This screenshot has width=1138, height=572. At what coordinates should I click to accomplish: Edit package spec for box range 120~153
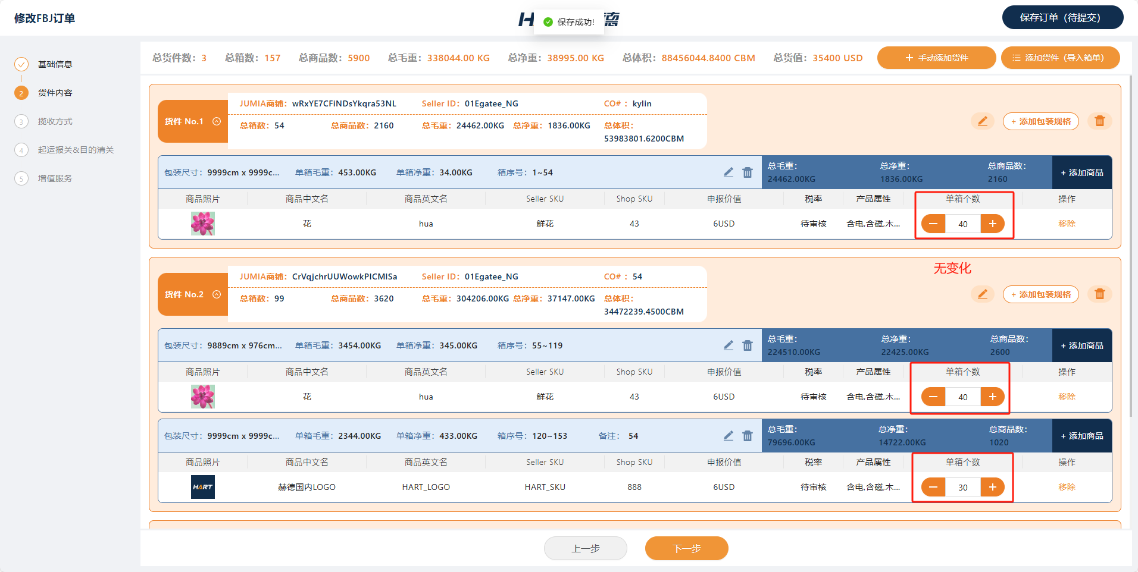click(729, 436)
